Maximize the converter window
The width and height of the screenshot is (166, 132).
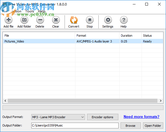pyautogui.click(x=147, y=4)
